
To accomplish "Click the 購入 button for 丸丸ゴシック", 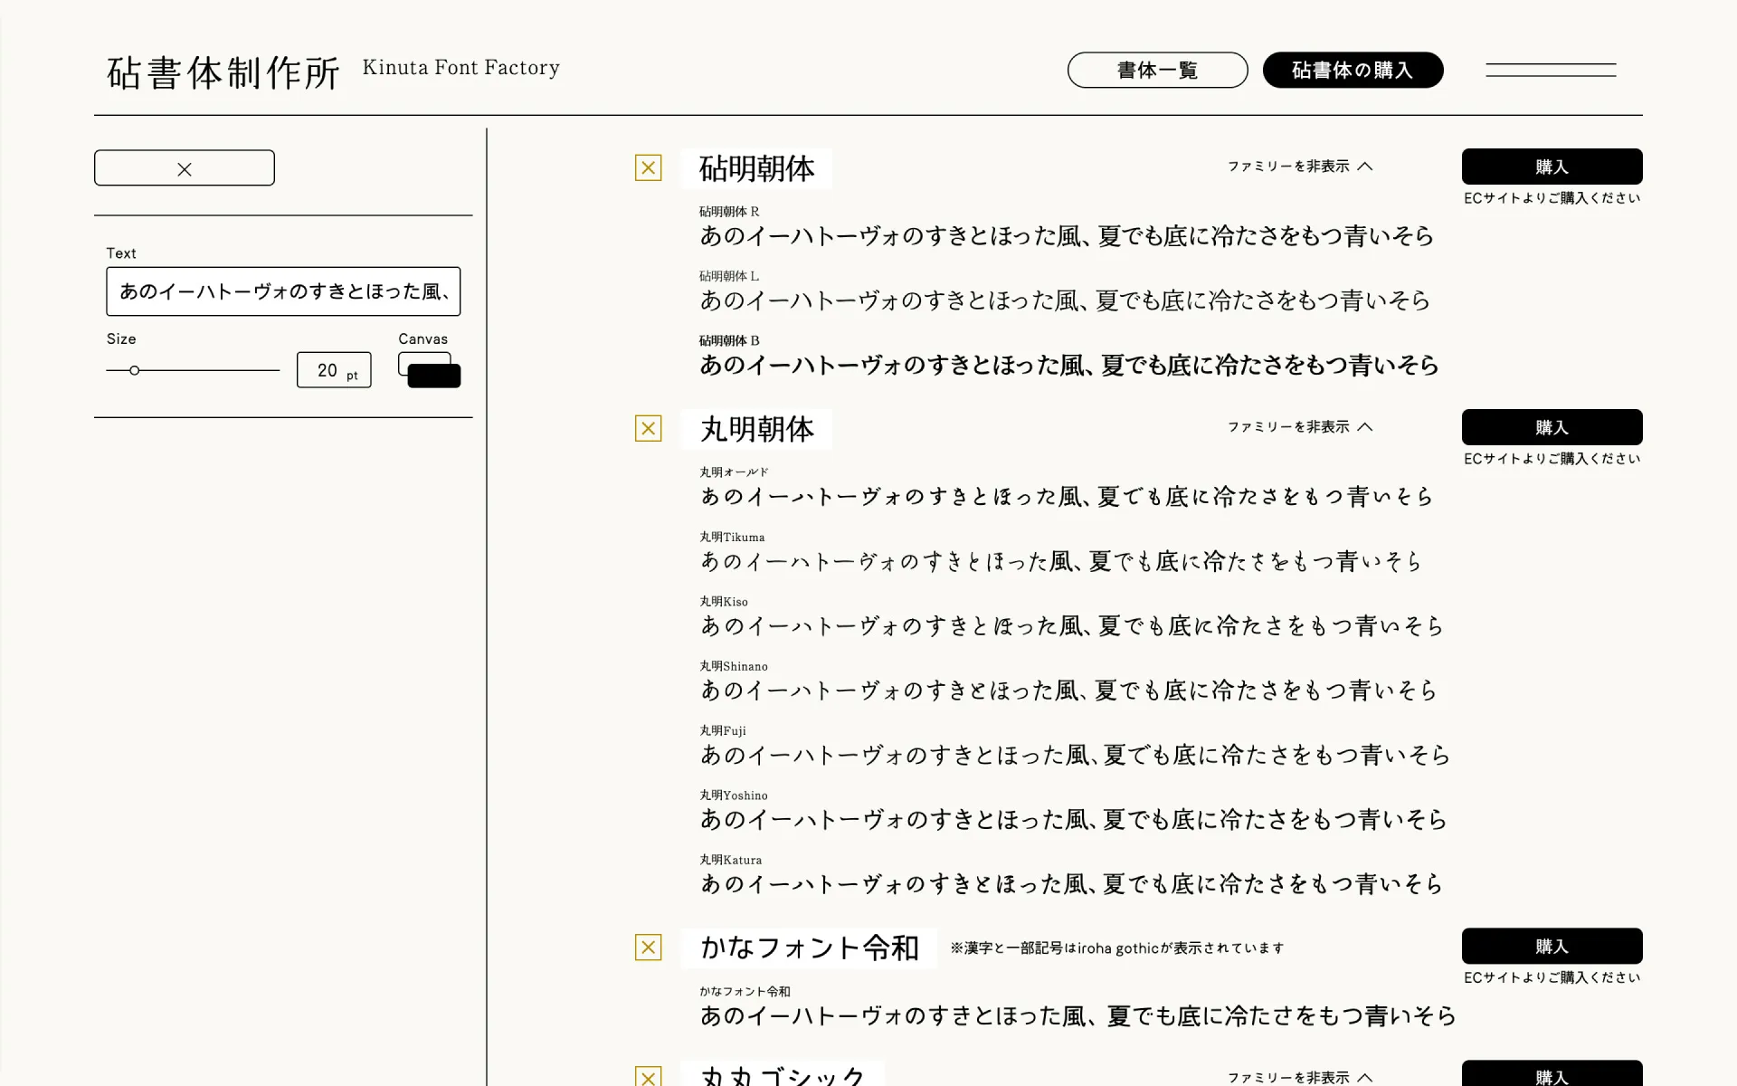I will tap(1552, 1074).
